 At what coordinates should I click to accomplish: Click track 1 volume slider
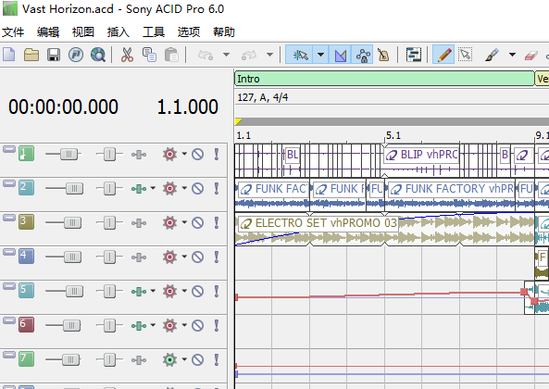coord(69,154)
